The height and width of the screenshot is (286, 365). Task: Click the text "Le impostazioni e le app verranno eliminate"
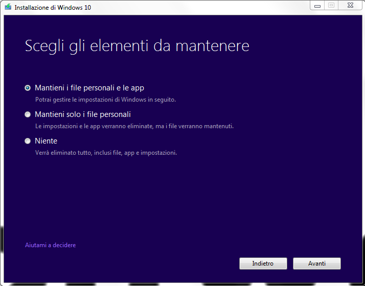click(x=94, y=126)
